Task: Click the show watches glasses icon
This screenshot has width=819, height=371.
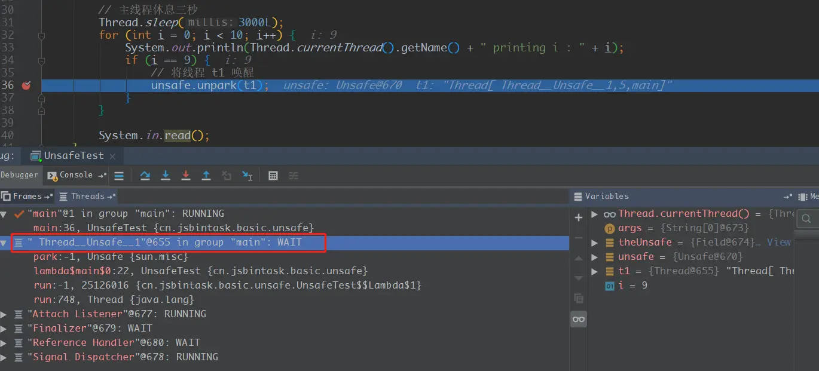Action: coord(578,319)
